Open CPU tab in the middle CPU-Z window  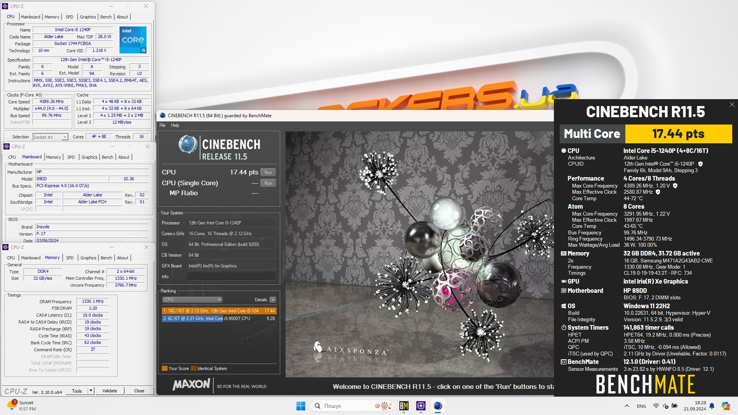click(12, 157)
